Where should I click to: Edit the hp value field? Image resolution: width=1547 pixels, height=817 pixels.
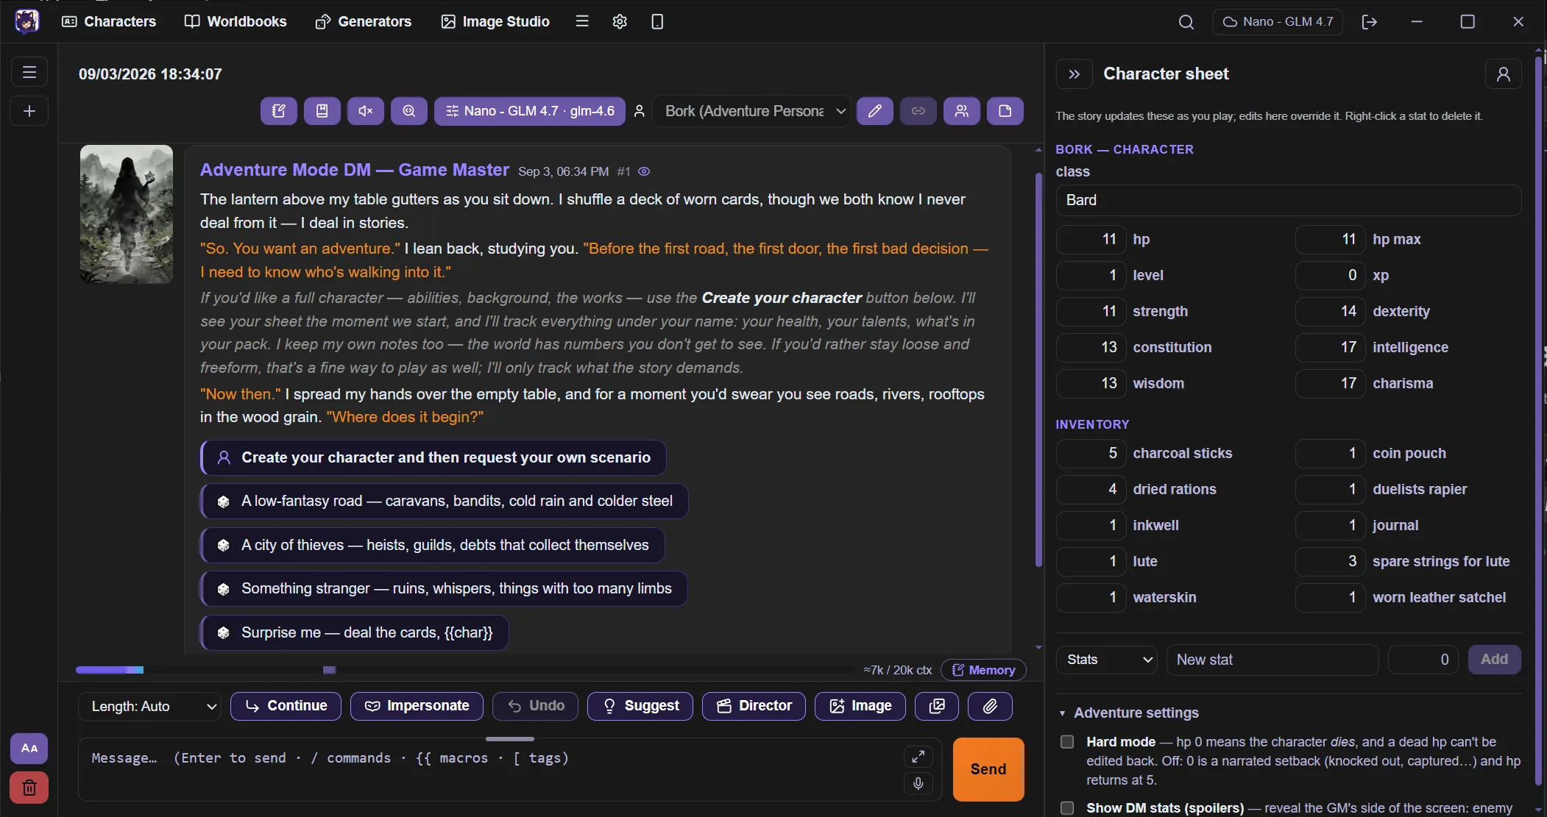1091,239
